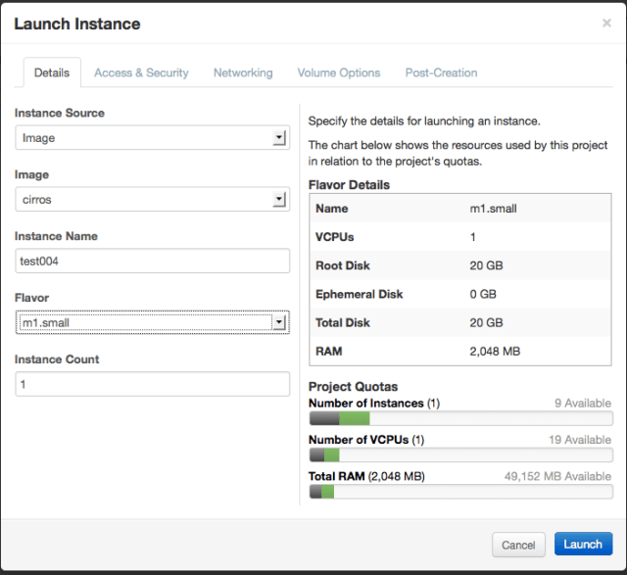The image size is (627, 575).
Task: Select the RAM row in Flavor Details
Action: coord(459,351)
